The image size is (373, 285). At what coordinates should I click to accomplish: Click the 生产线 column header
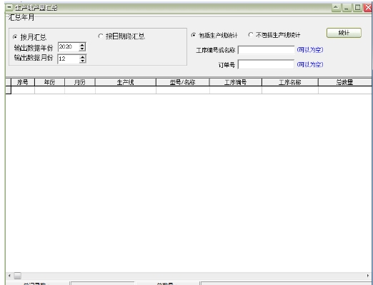(126, 82)
